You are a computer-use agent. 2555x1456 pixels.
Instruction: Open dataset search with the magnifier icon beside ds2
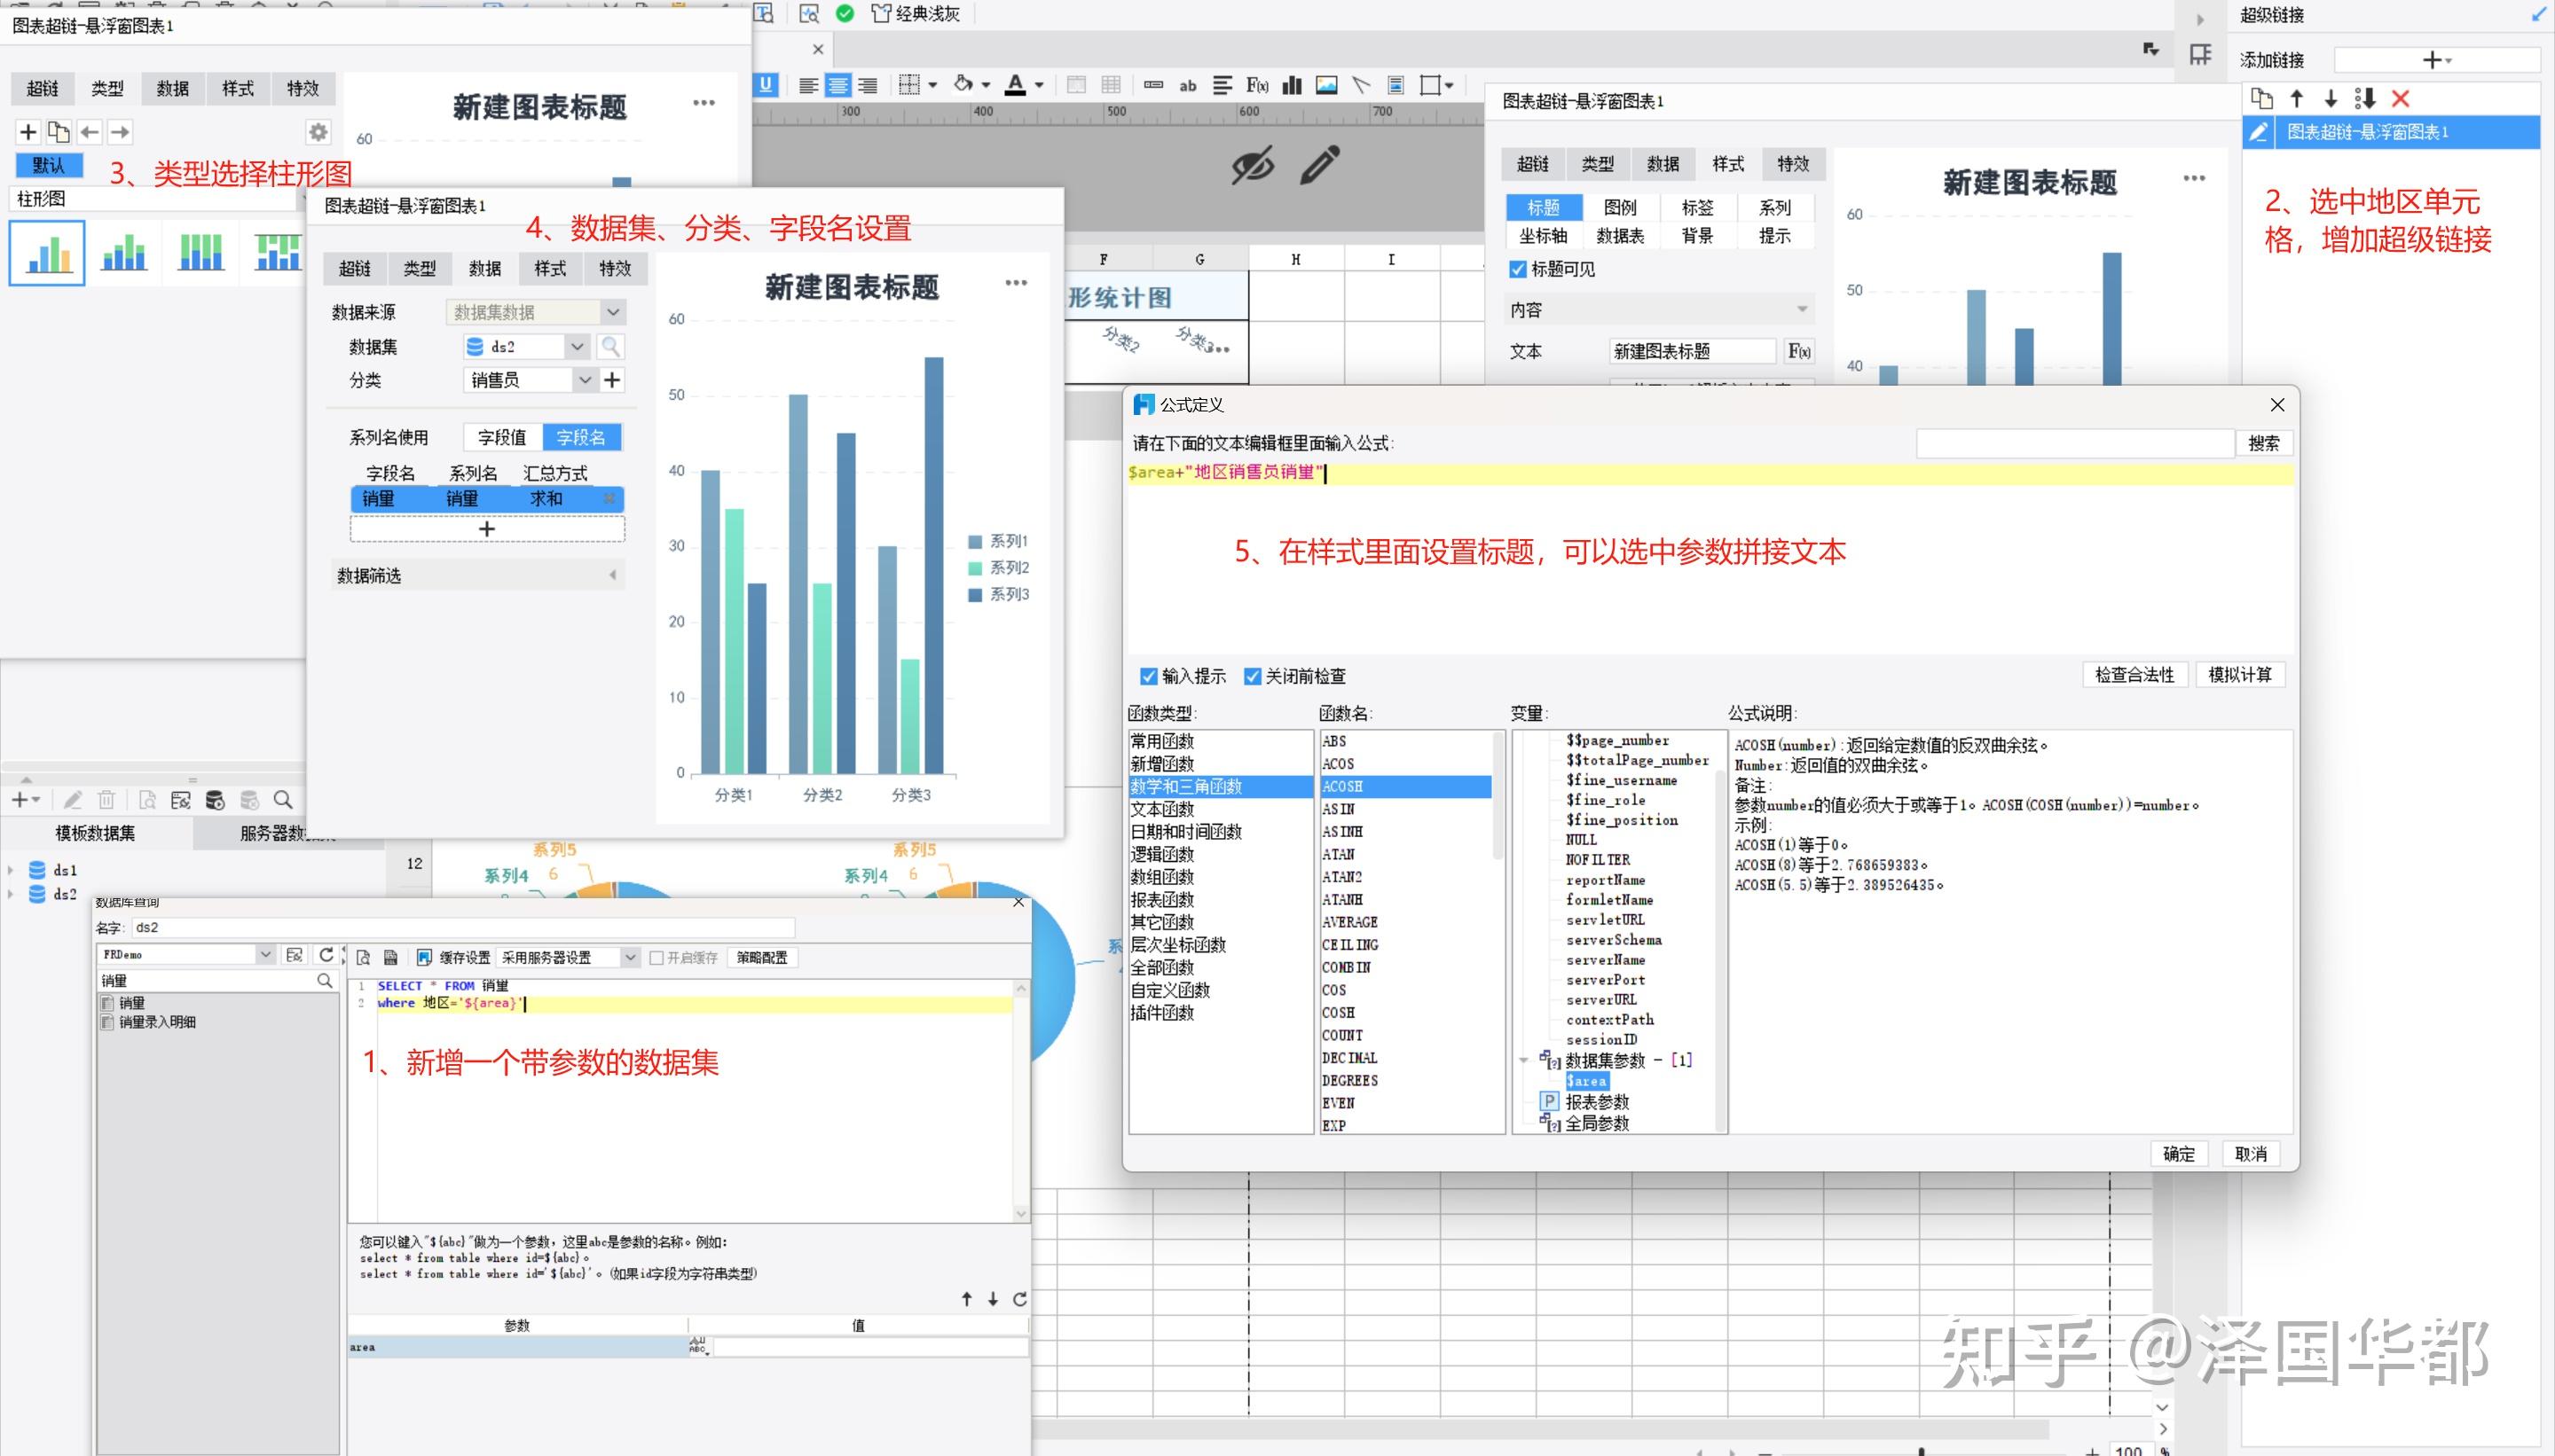click(610, 346)
